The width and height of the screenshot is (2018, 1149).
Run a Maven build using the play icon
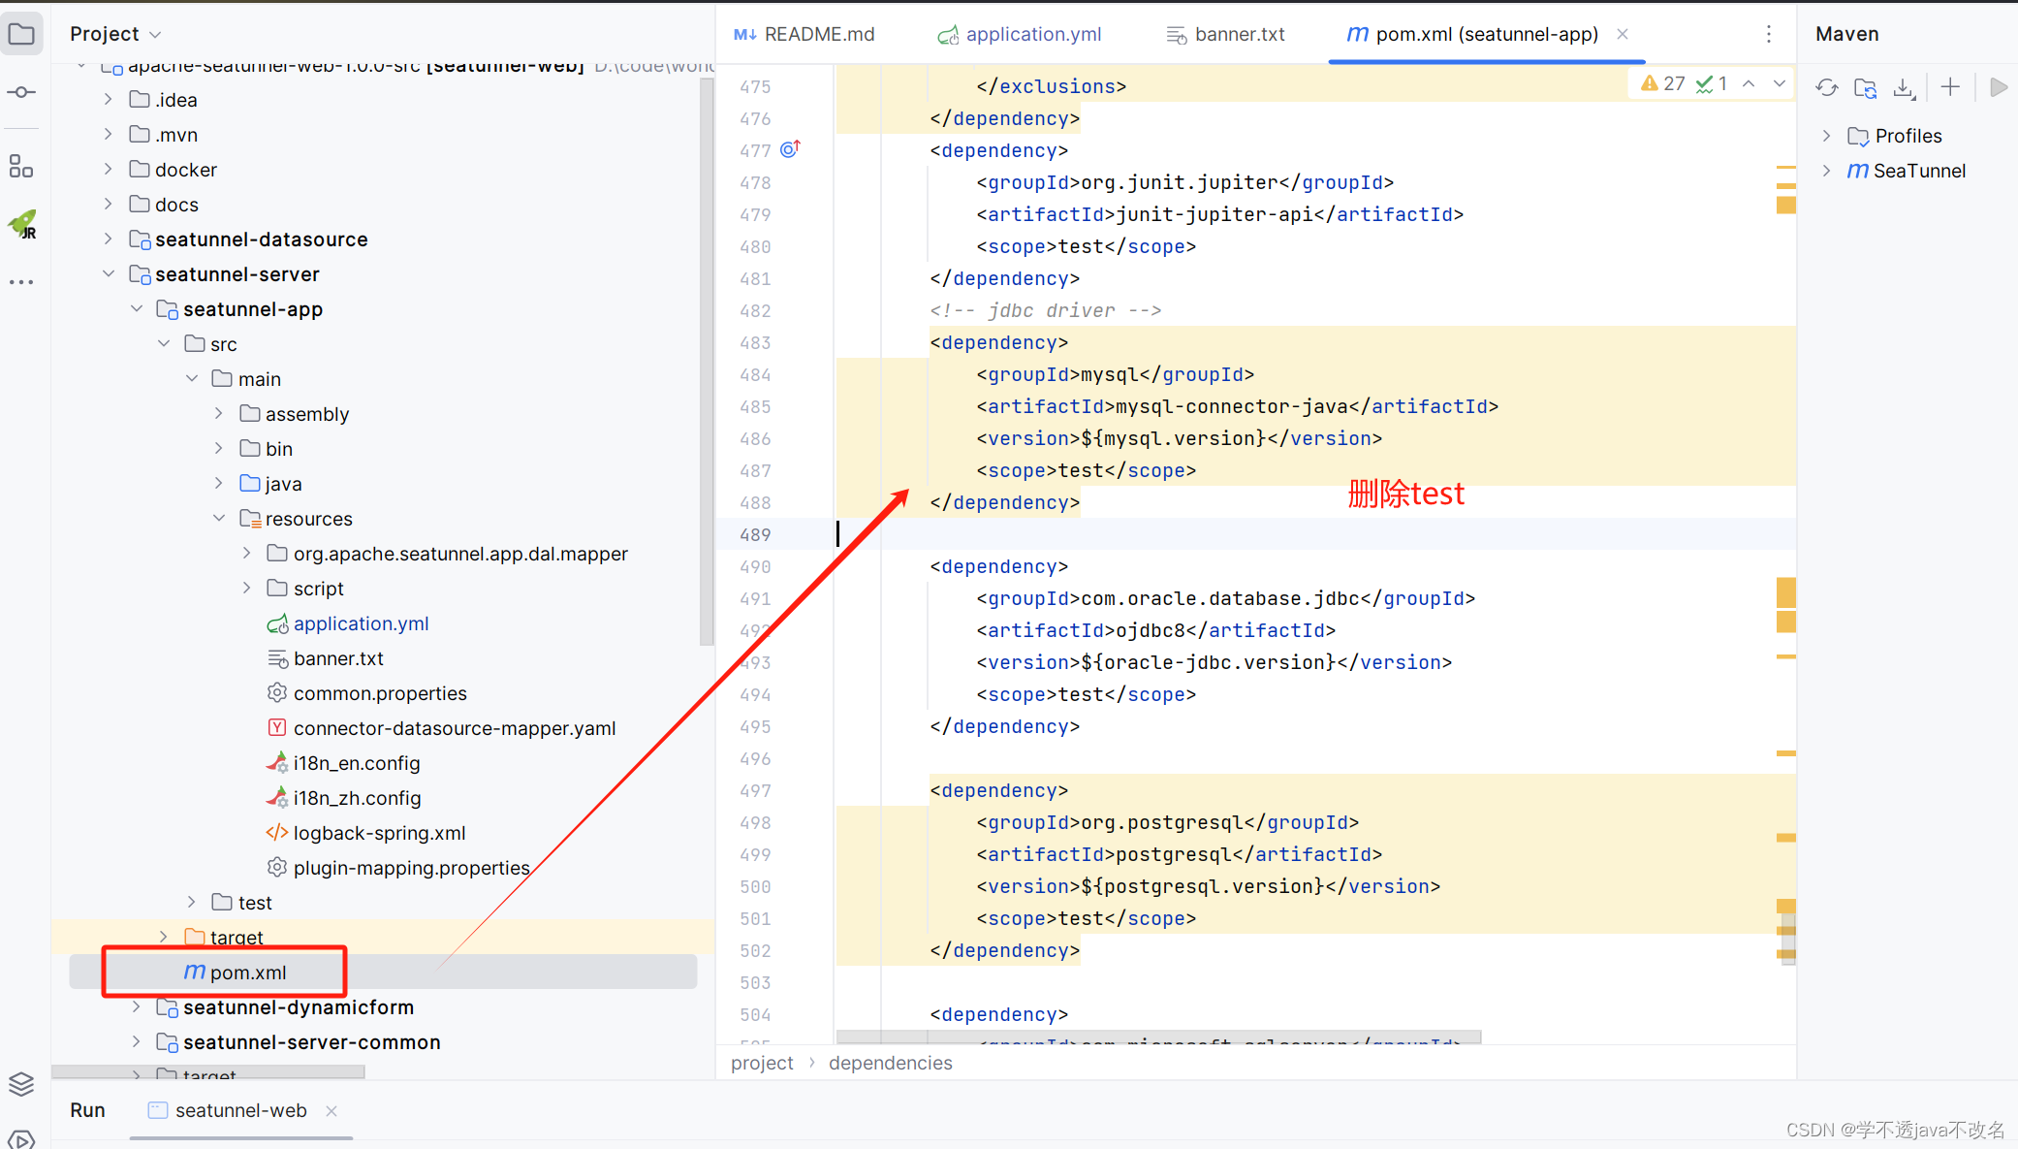[x=1999, y=87]
